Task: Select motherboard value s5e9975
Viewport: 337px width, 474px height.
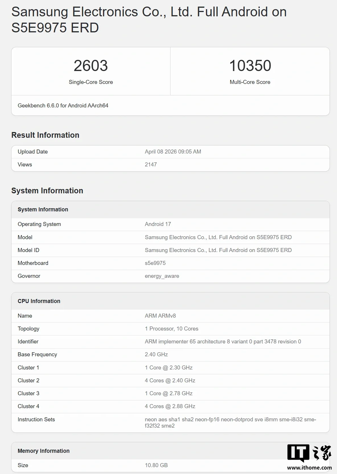Action: [x=155, y=263]
